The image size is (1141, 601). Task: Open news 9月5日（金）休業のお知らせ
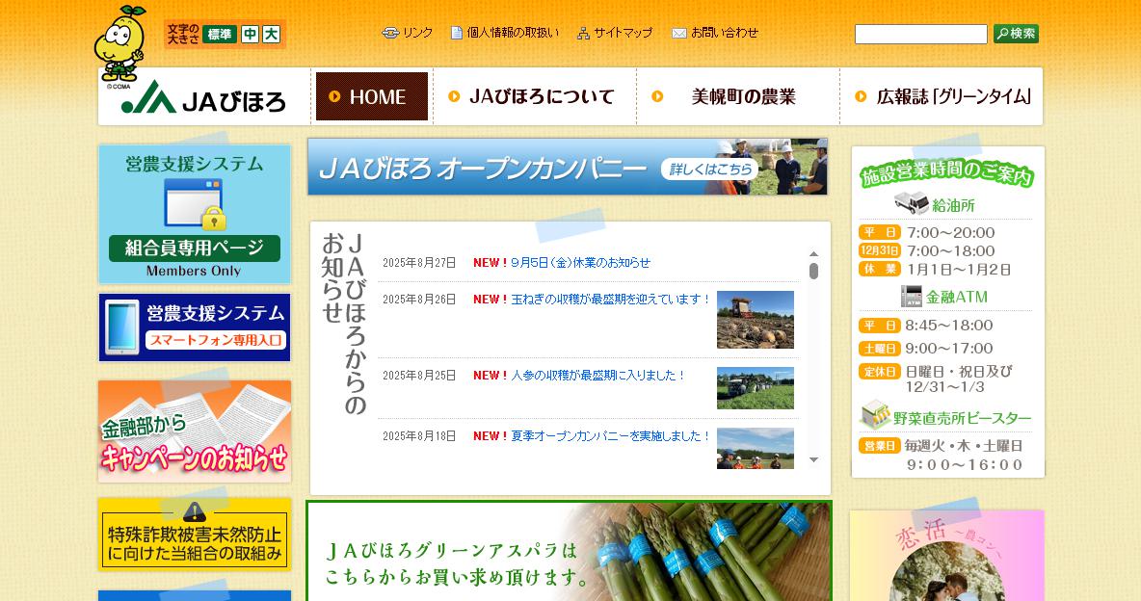580,263
